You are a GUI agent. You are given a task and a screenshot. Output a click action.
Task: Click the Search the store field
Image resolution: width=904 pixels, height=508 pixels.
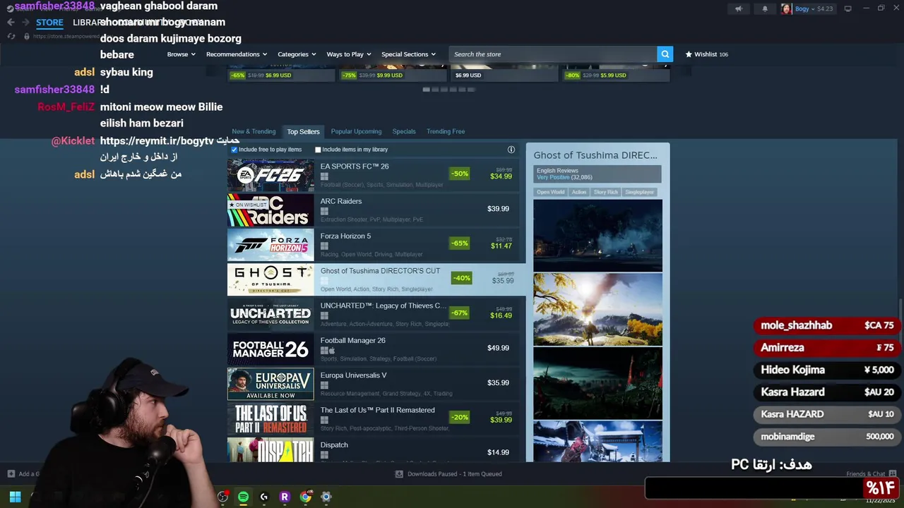pyautogui.click(x=553, y=54)
